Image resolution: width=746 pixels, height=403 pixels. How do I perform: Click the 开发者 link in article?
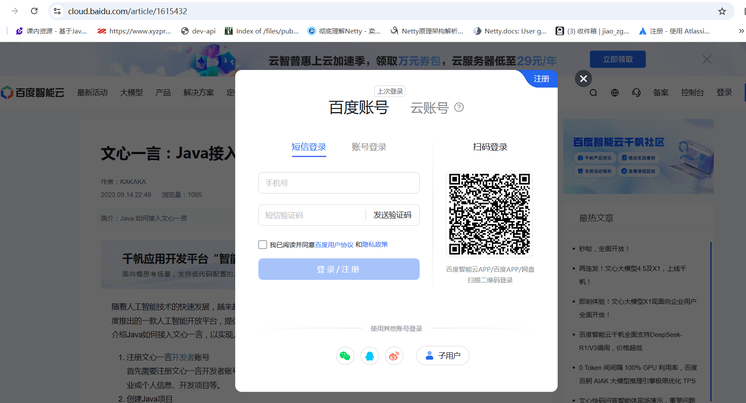point(183,358)
